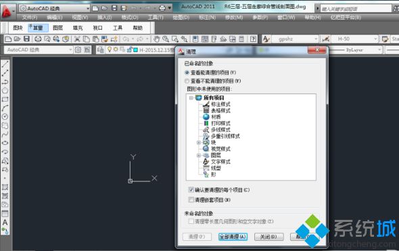Select the Line tool in the draw toolbar
This screenshot has width=399, height=251.
tap(5, 64)
